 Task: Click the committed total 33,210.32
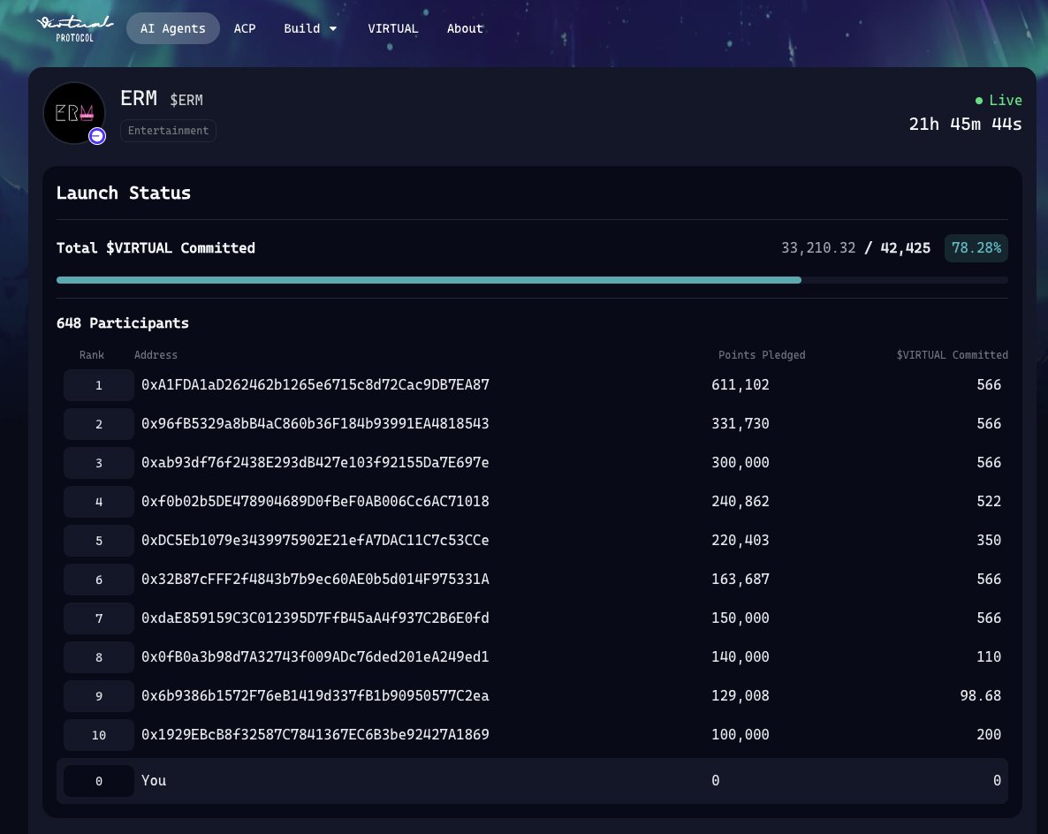tap(818, 248)
